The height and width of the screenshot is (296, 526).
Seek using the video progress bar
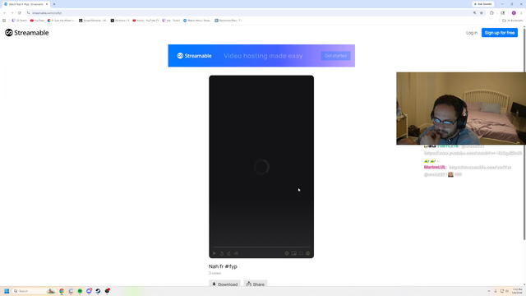tap(261, 247)
